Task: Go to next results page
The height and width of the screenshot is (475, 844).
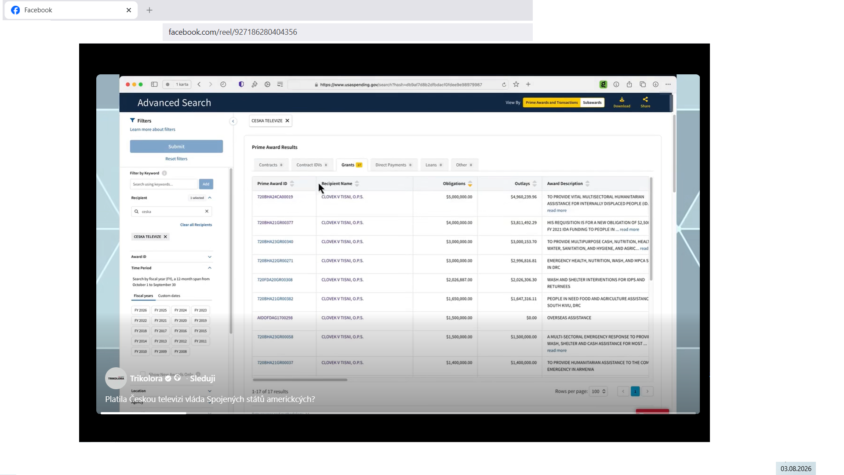Action: click(648, 391)
